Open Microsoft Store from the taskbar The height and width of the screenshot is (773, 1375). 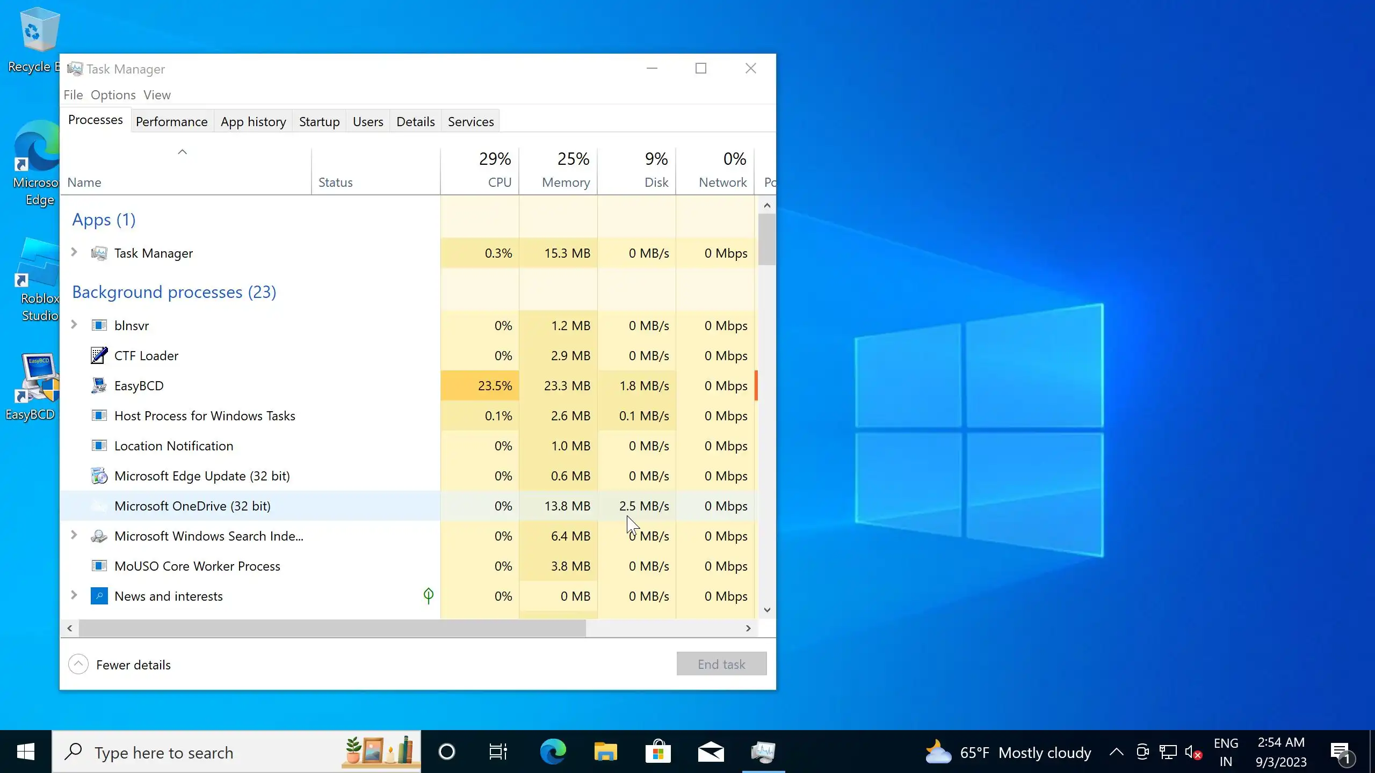[x=658, y=752]
